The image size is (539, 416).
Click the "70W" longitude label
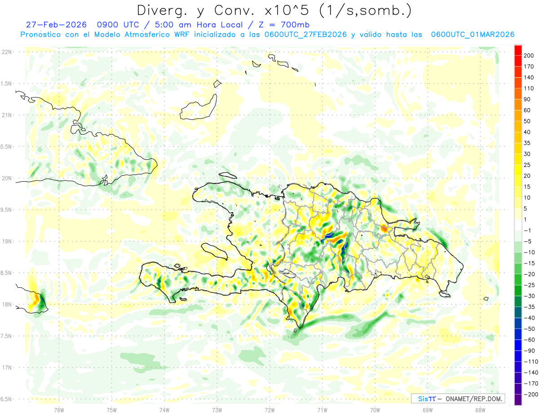[x=375, y=410]
